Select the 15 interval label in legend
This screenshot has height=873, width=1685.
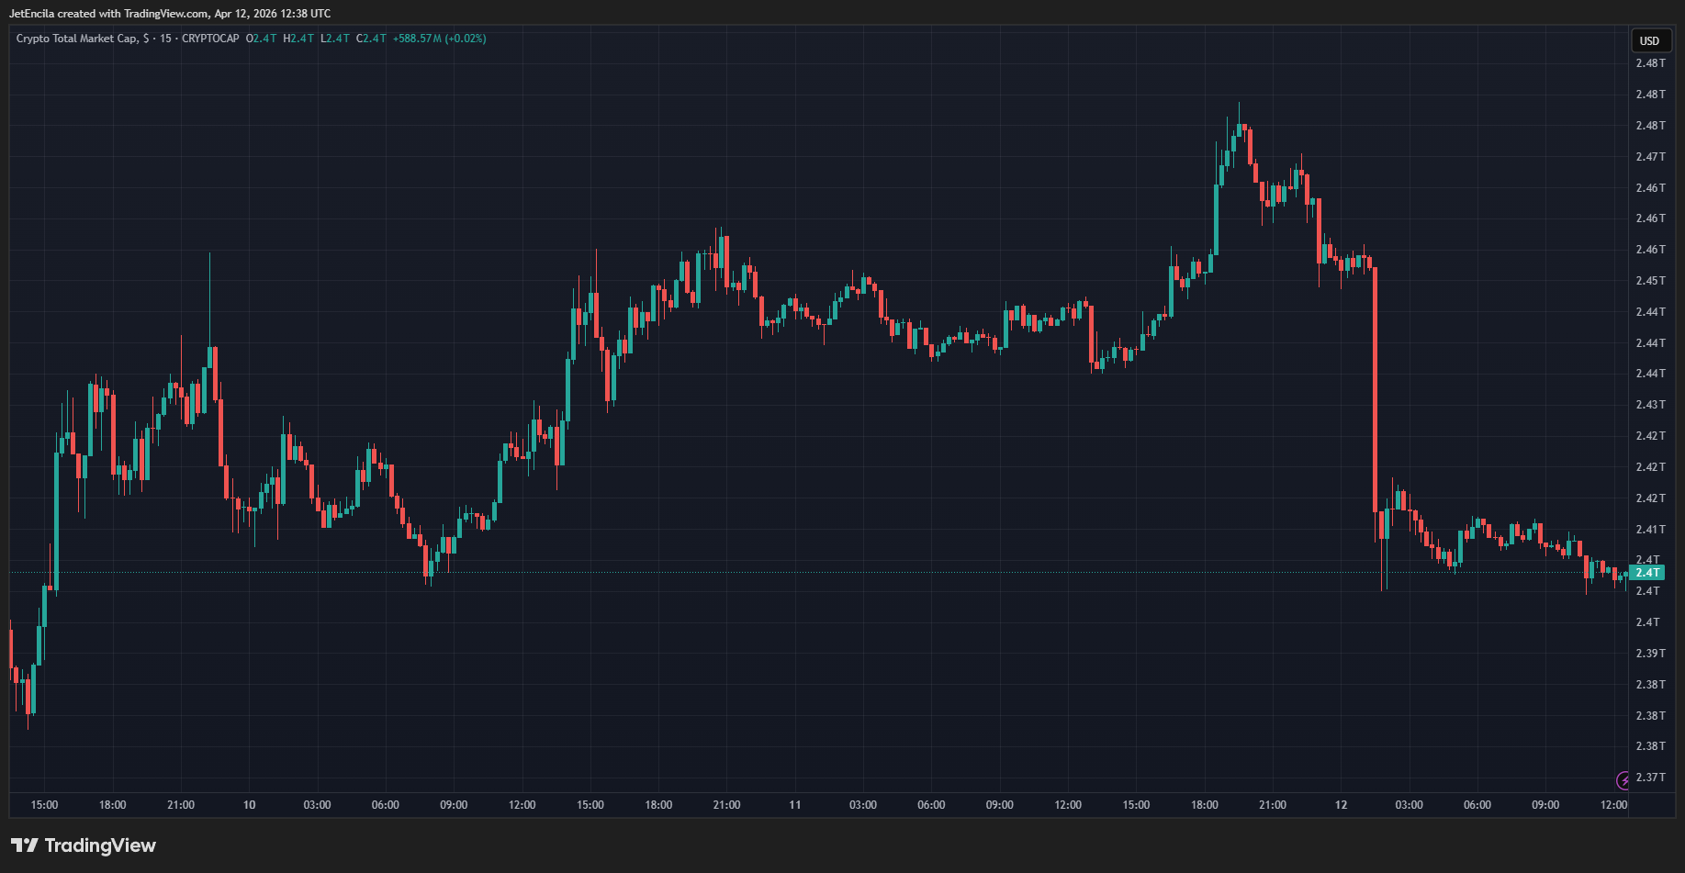[x=165, y=39]
